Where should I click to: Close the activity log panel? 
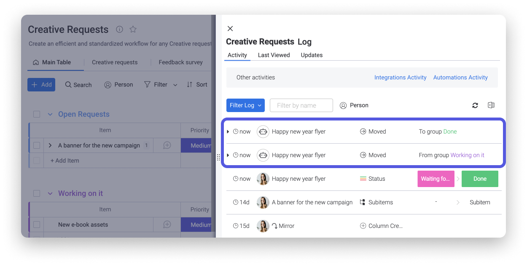230,29
